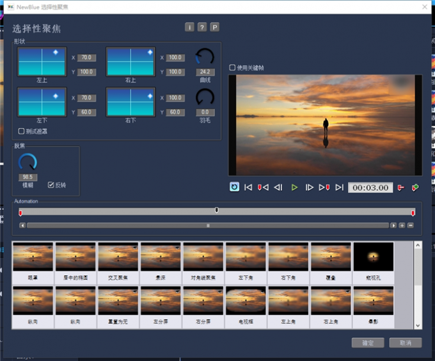
Task: Go to the next keyframe
Action: tap(324, 188)
